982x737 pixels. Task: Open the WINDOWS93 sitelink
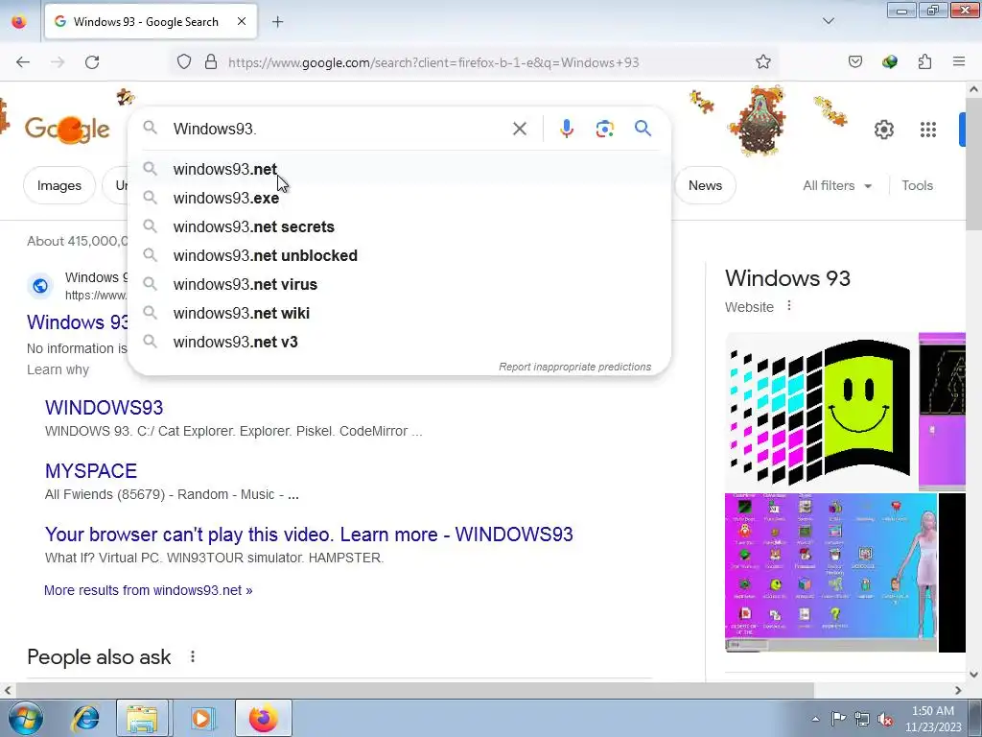[104, 408]
